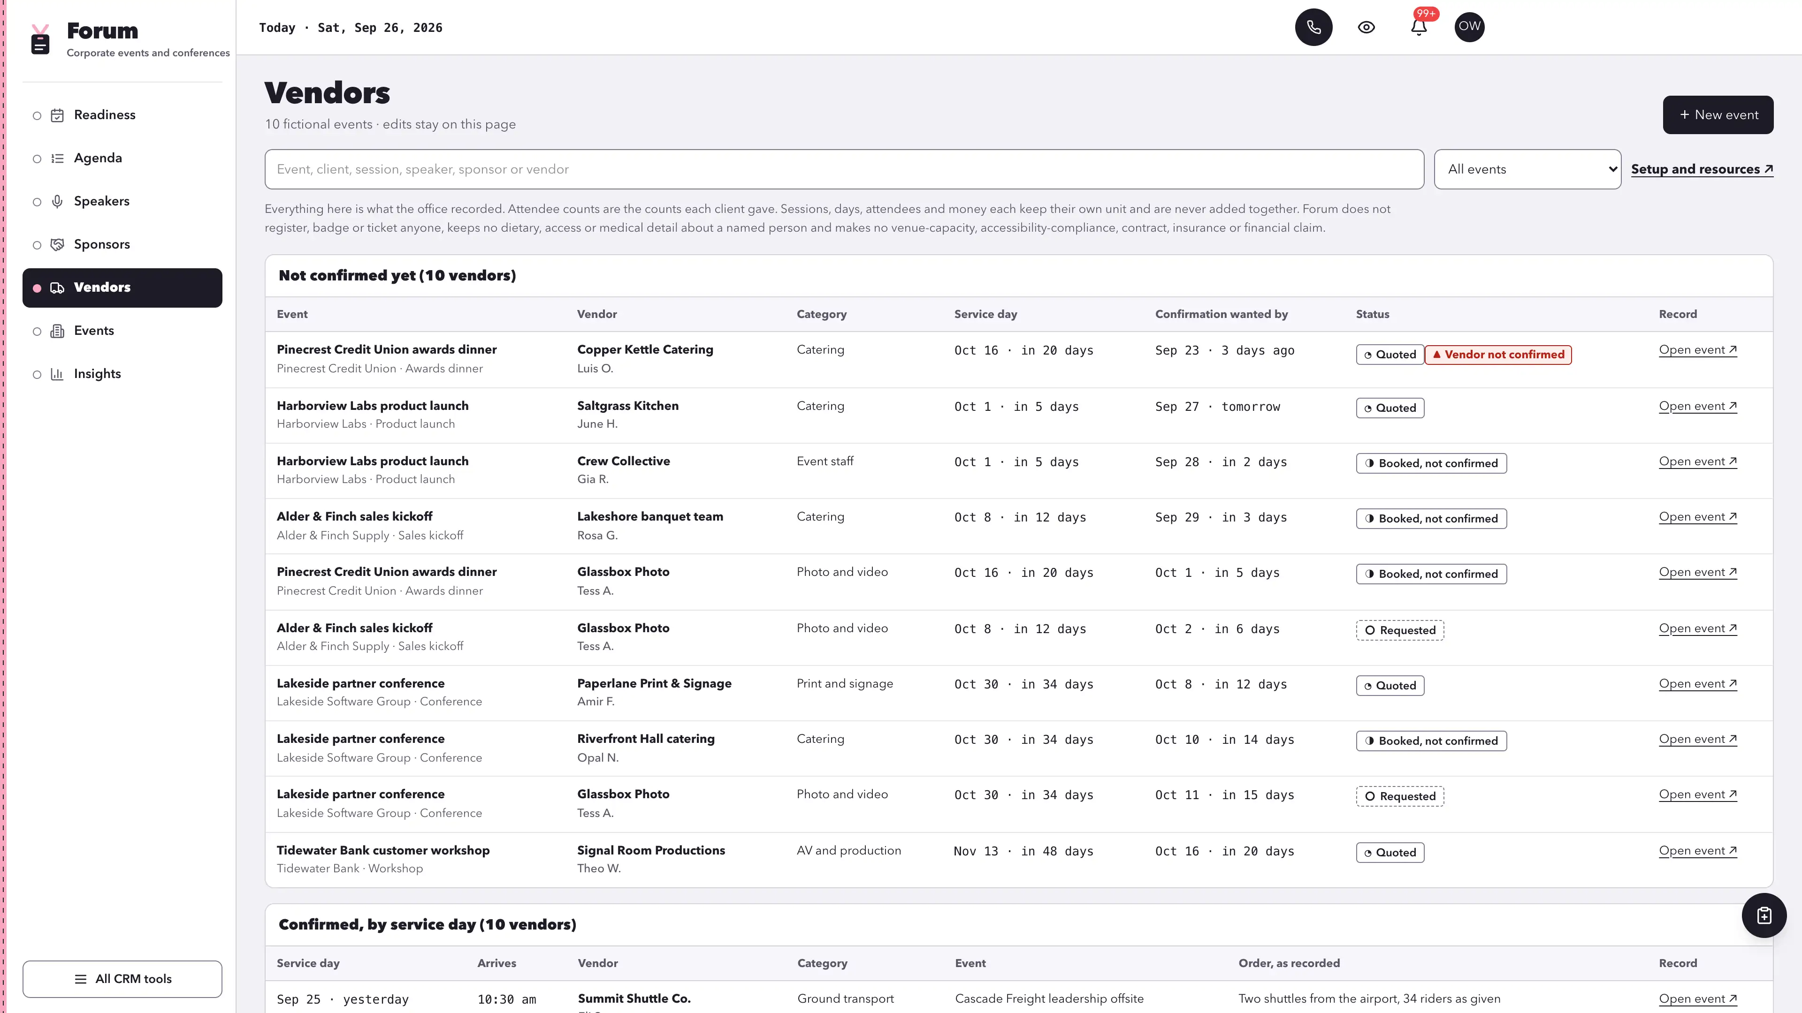
Task: Select the Riverfront Hall catering vendor name
Action: point(646,738)
